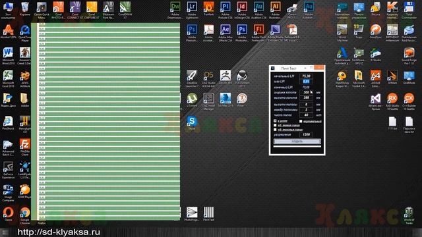422x237 pixels.
Task: Close the Пич Тест window
Action: tap(319, 68)
